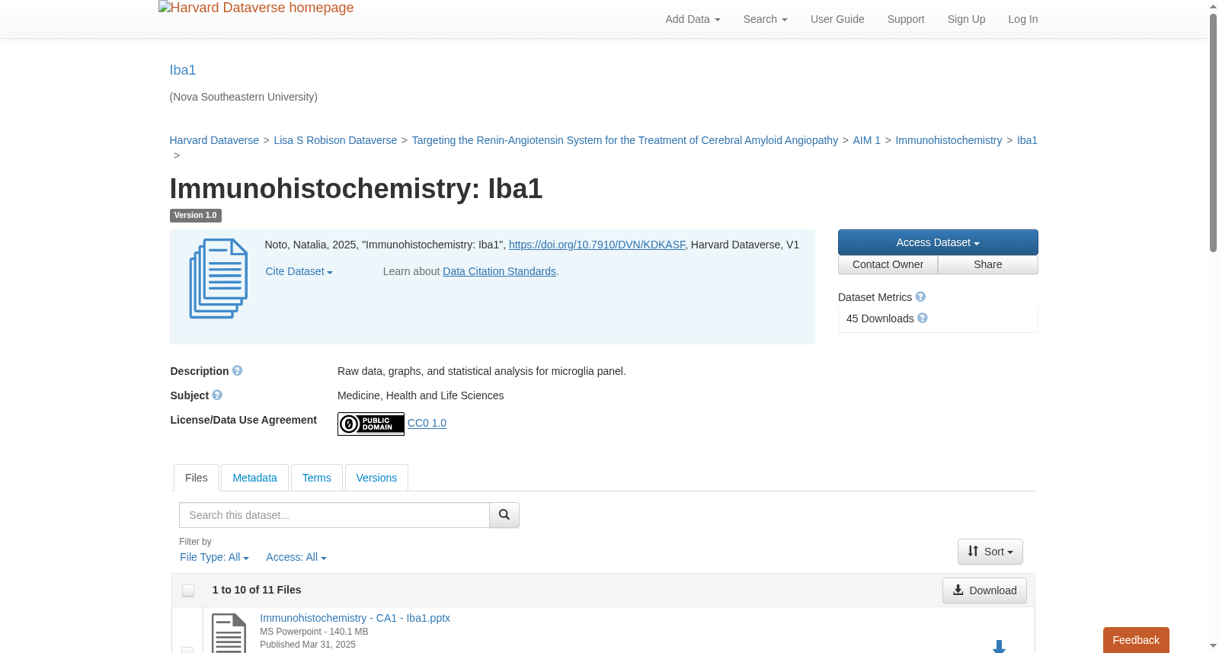This screenshot has height=653, width=1219.
Task: Open the CC0 1.0 license link
Action: [427, 423]
